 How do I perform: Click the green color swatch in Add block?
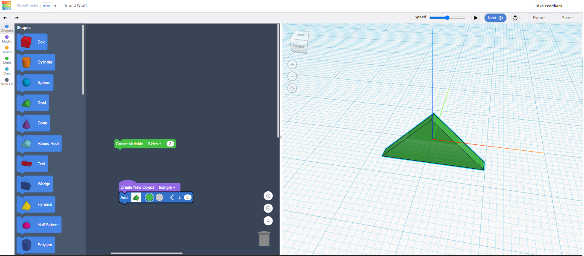tap(149, 198)
